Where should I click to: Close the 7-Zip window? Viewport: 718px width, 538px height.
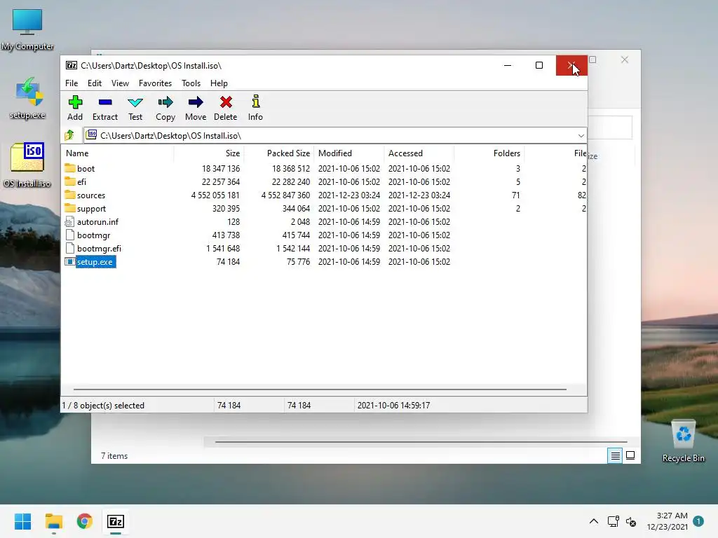point(571,65)
